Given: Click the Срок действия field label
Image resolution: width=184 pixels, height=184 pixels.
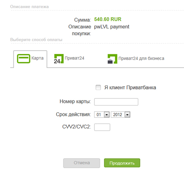Looking at the screenshot, I should point(73,114).
